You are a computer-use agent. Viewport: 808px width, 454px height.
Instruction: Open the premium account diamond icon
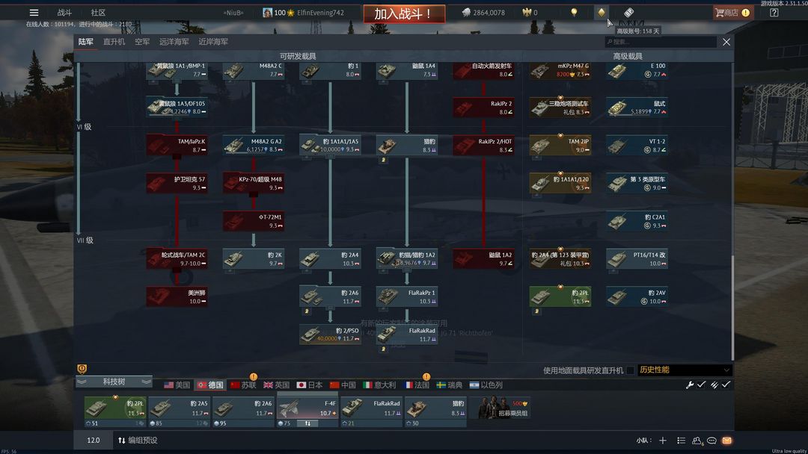(x=601, y=13)
